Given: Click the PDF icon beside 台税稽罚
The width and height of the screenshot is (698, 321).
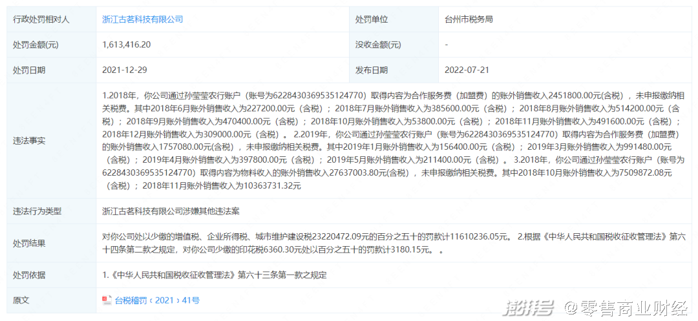Looking at the screenshot, I should 107,300.
